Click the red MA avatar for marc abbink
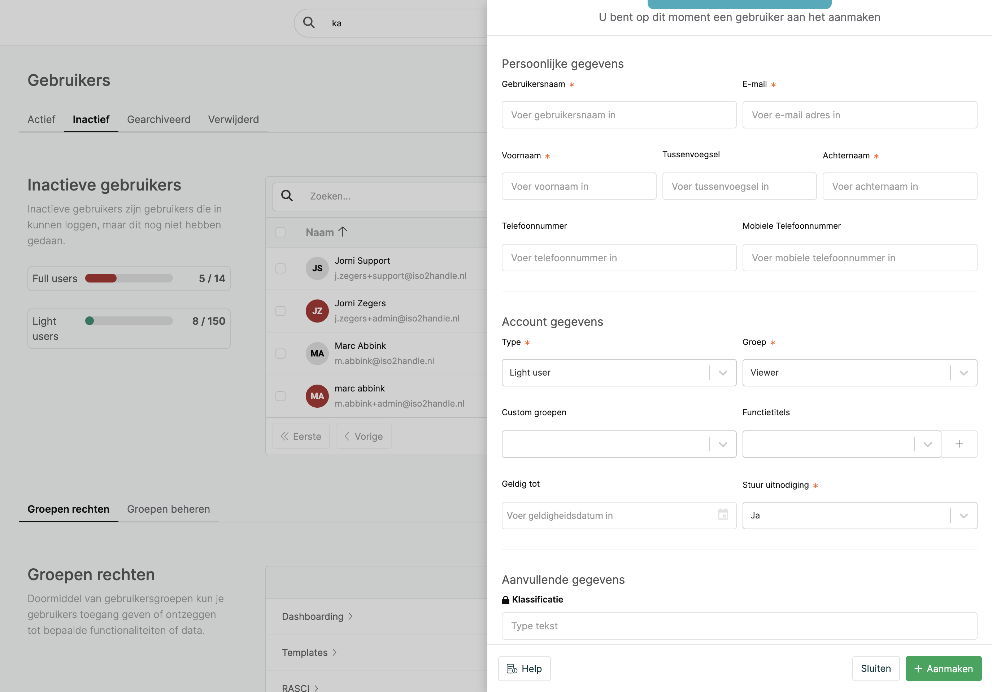Viewport: 992px width, 692px height. click(317, 396)
